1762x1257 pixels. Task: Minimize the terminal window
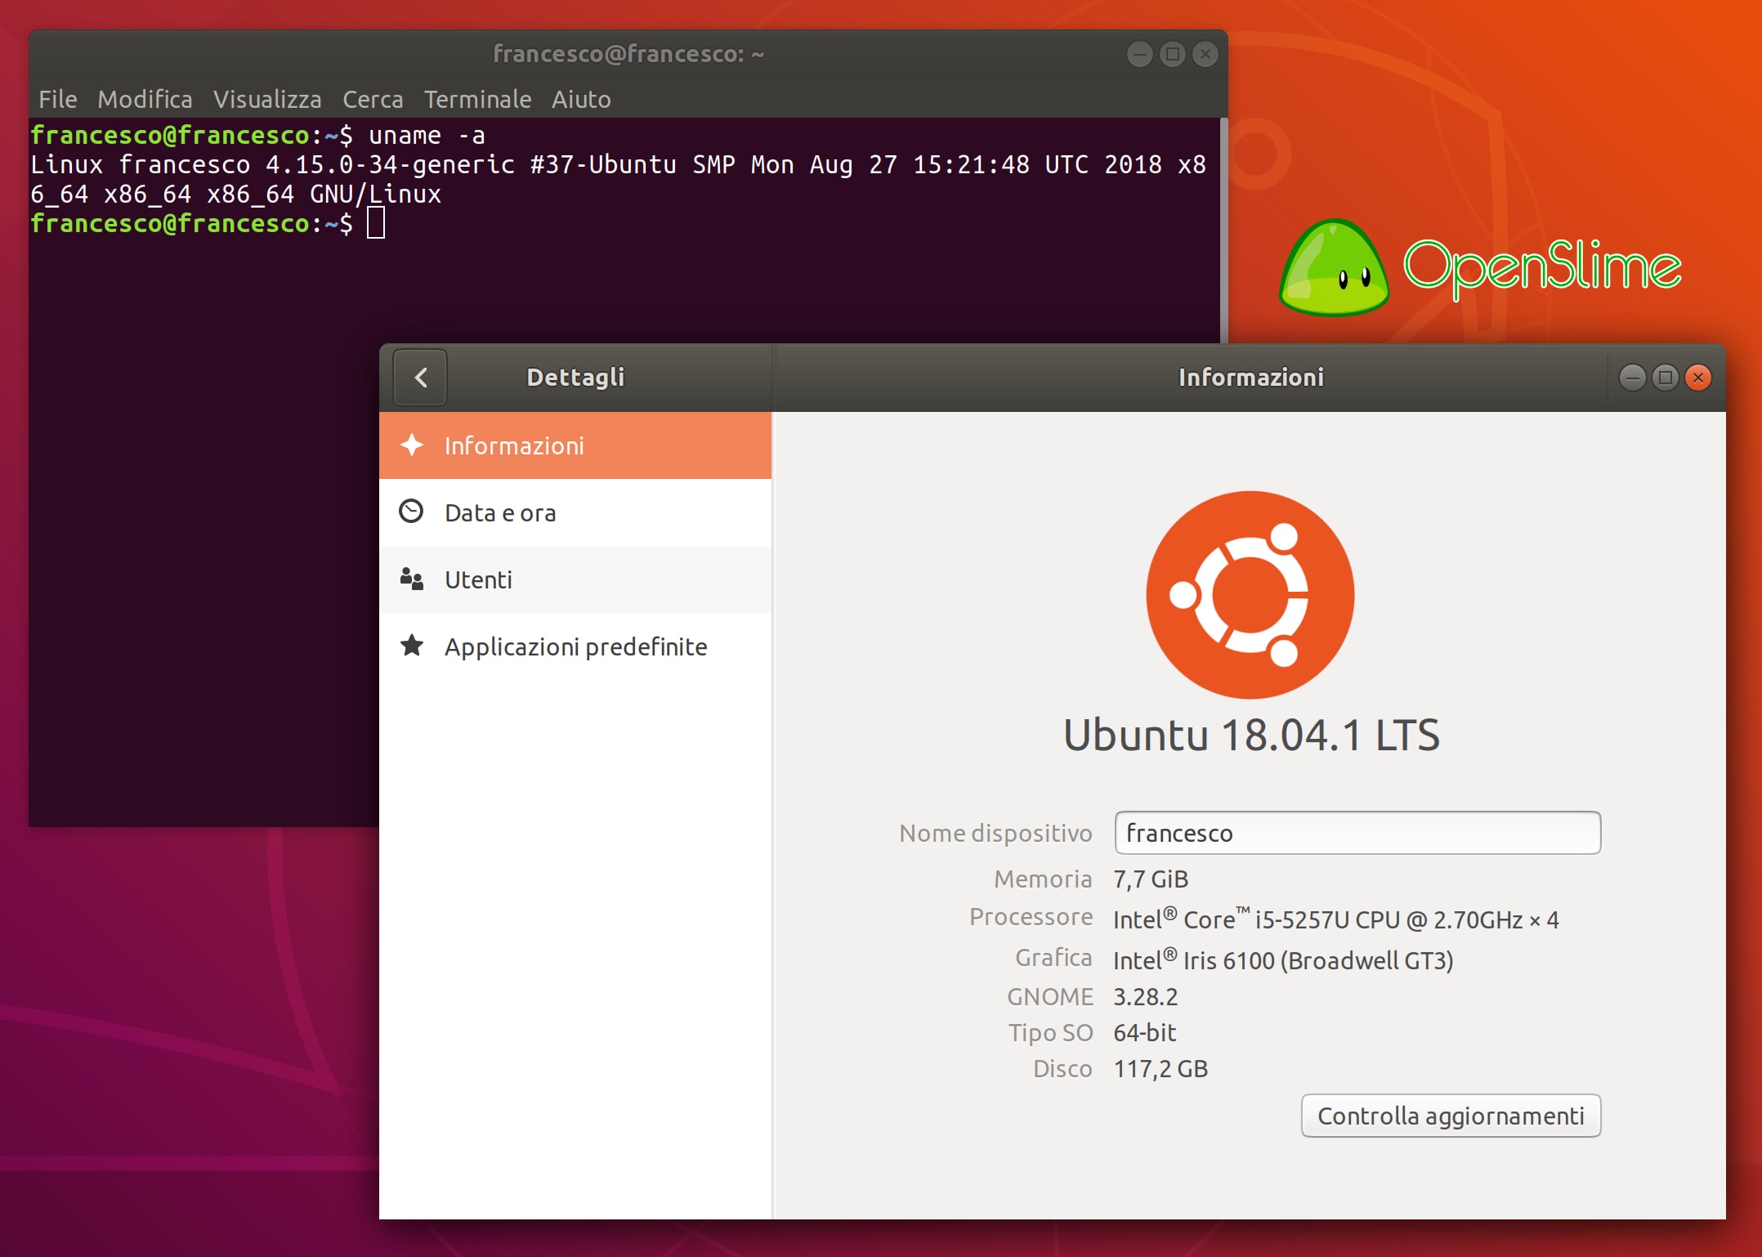click(x=1139, y=55)
